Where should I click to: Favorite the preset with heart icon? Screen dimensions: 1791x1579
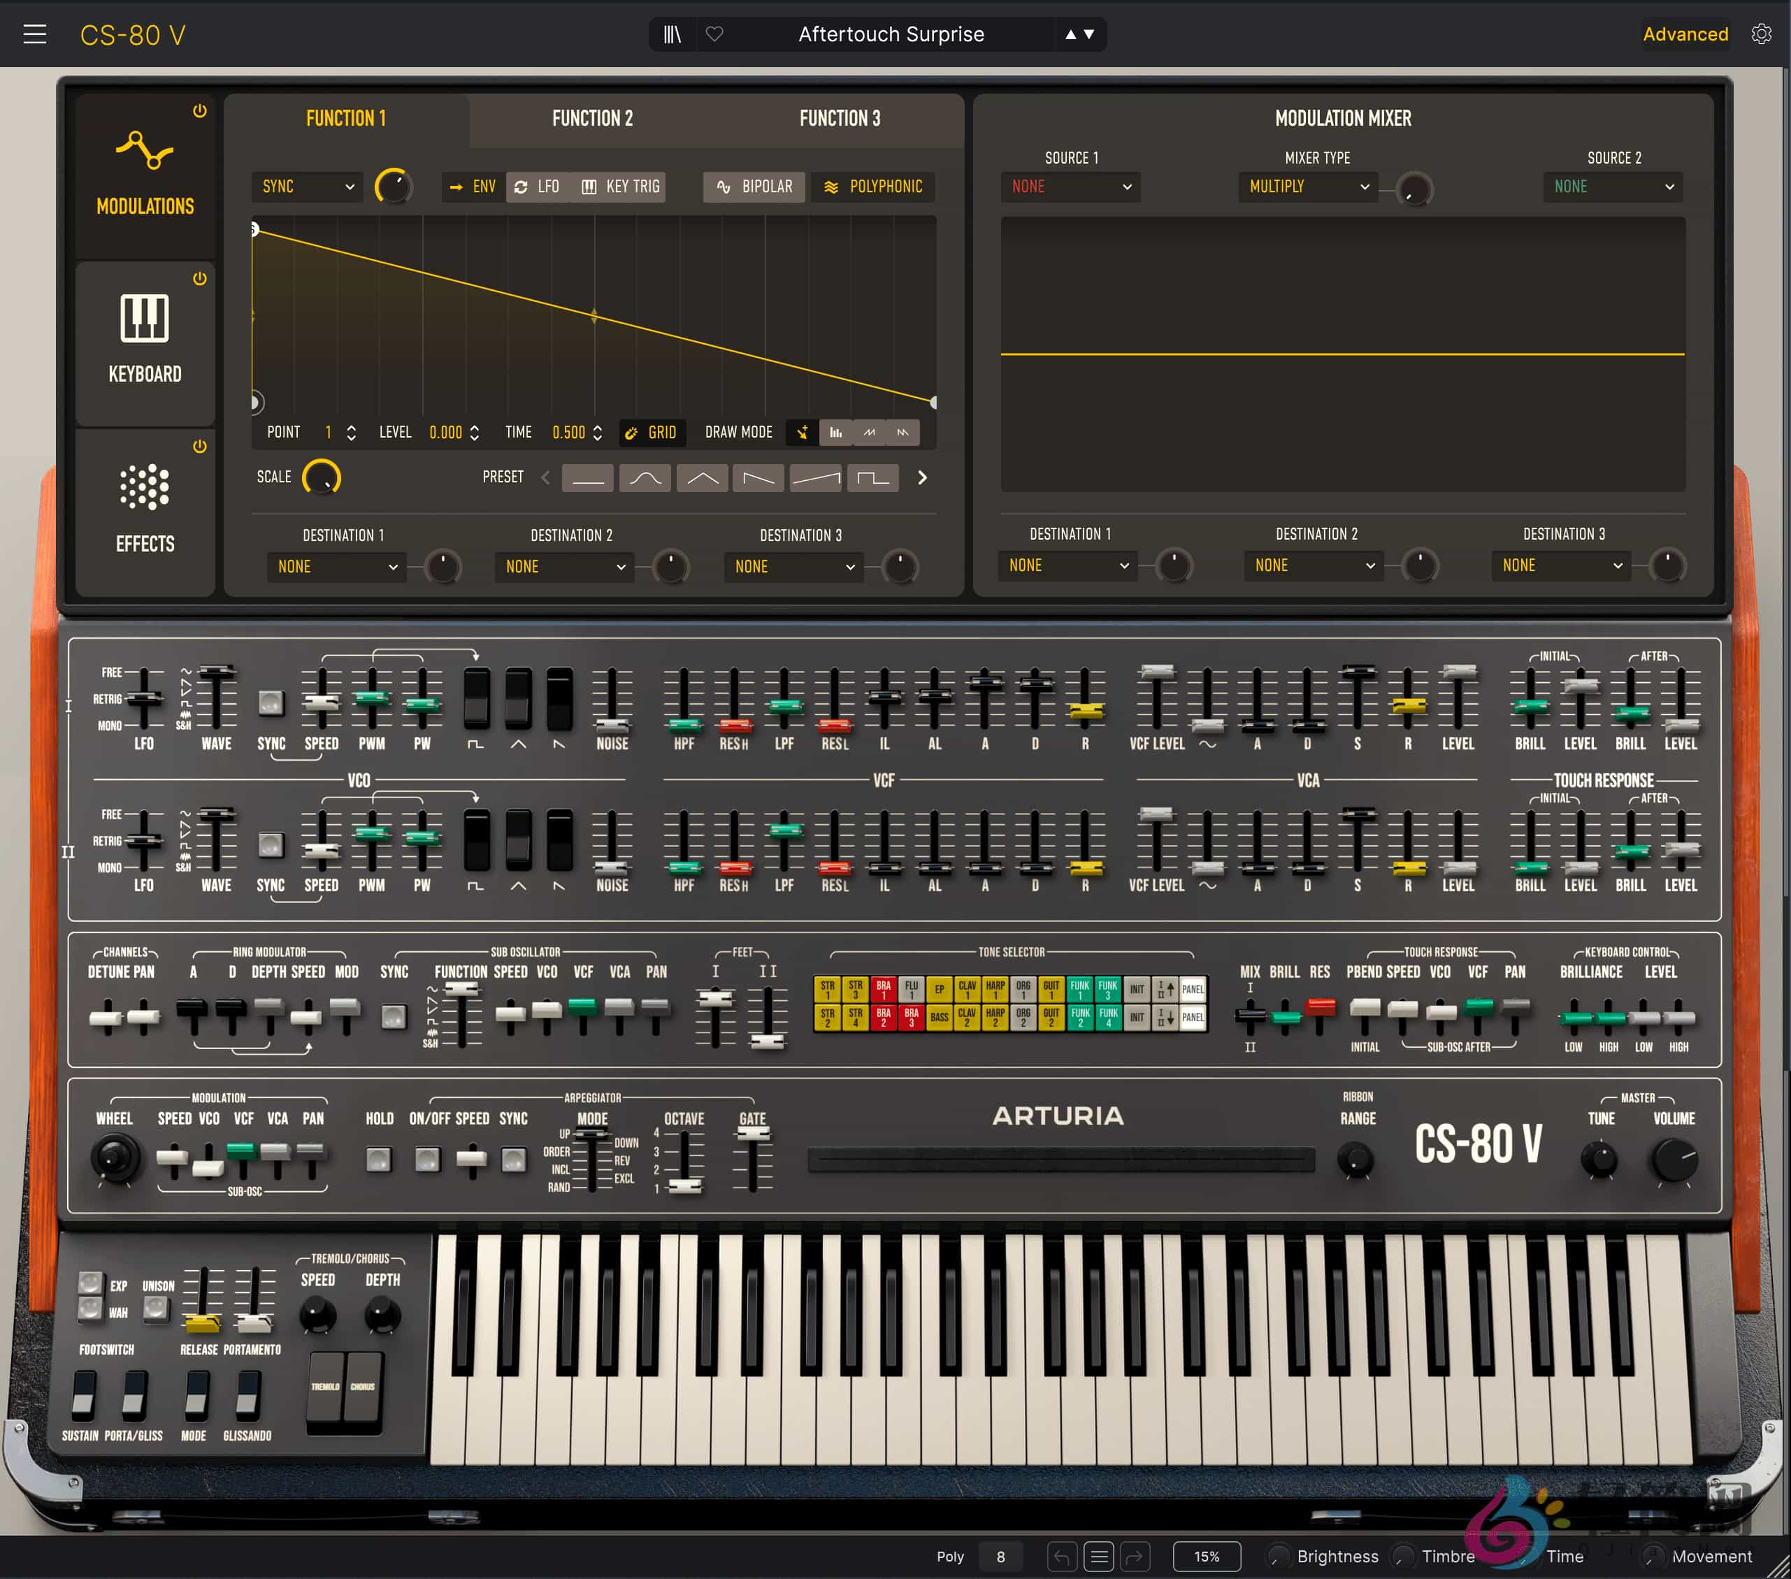pos(715,34)
